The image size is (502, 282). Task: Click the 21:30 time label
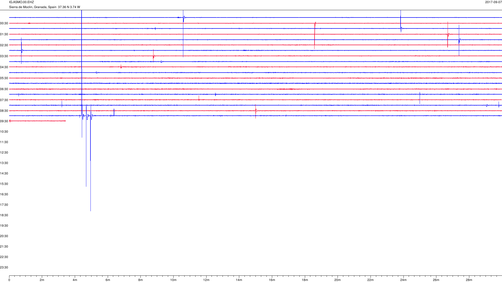[x=4, y=247]
